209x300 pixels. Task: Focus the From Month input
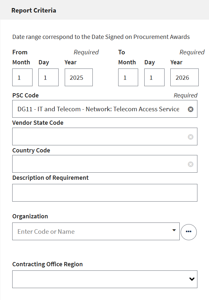22,77
